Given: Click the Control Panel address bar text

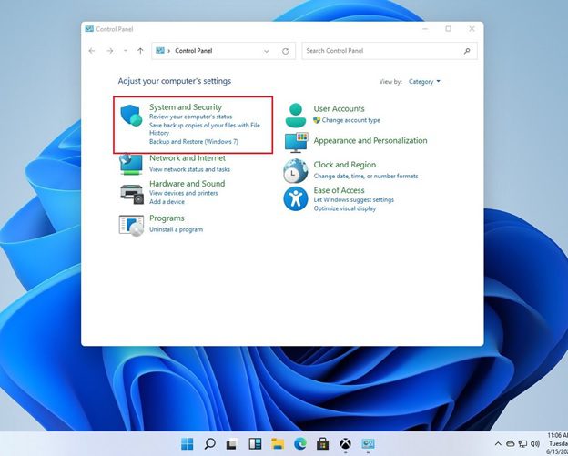Looking at the screenshot, I should (194, 51).
